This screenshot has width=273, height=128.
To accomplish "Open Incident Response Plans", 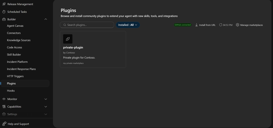I will pyautogui.click(x=21, y=69).
